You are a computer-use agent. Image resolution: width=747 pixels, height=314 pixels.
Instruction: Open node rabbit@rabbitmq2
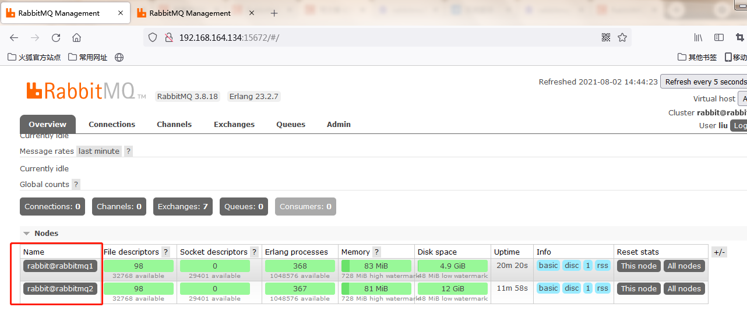coord(60,288)
